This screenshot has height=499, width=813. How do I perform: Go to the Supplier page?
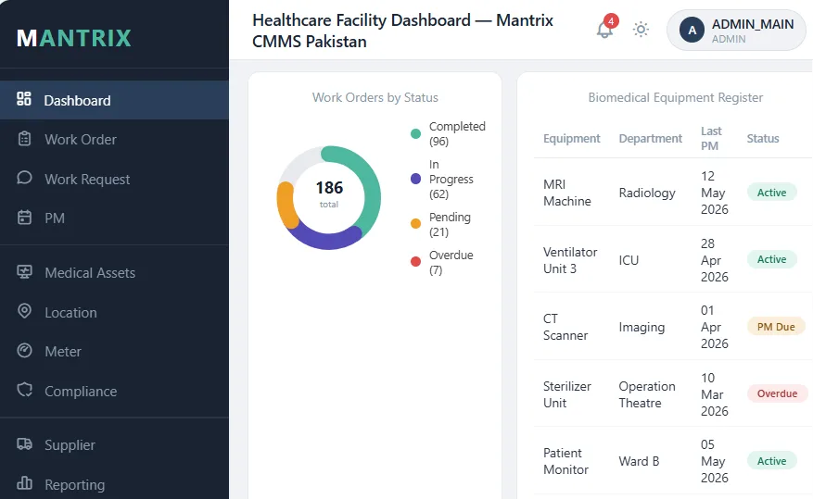click(x=114, y=444)
